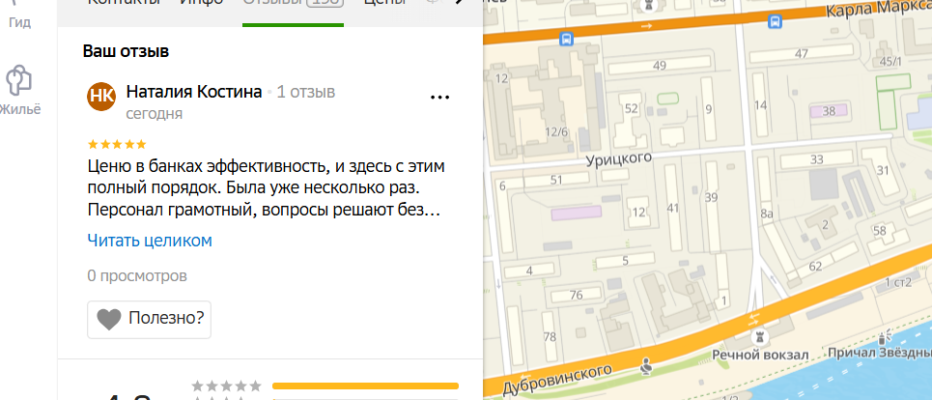Click the 0 просмотров view counter

137,275
